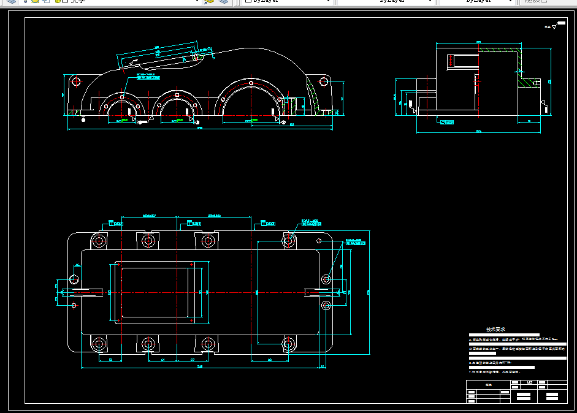This screenshot has width=577, height=413.
Task: Select the green hatched section atop side view
Action: point(501,50)
